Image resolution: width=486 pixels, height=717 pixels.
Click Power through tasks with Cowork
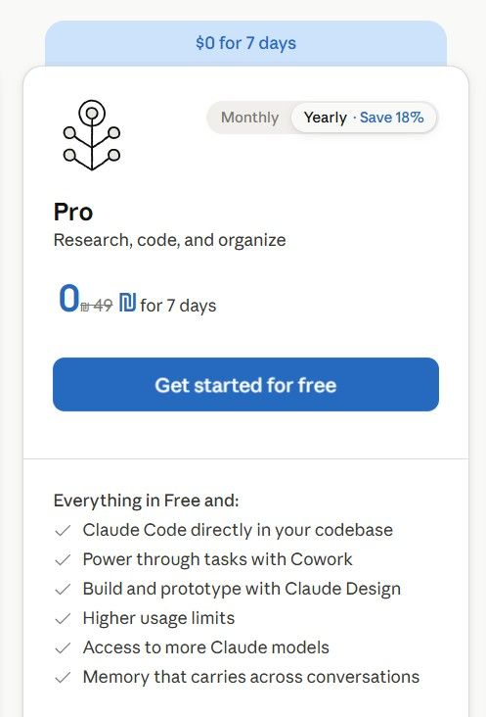coord(218,559)
